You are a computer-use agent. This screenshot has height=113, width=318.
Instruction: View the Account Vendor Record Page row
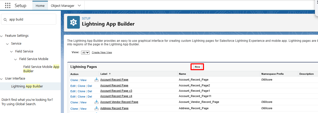click(x=83, y=102)
